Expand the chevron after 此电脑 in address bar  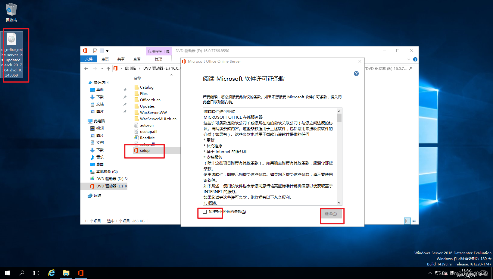tap(140, 68)
